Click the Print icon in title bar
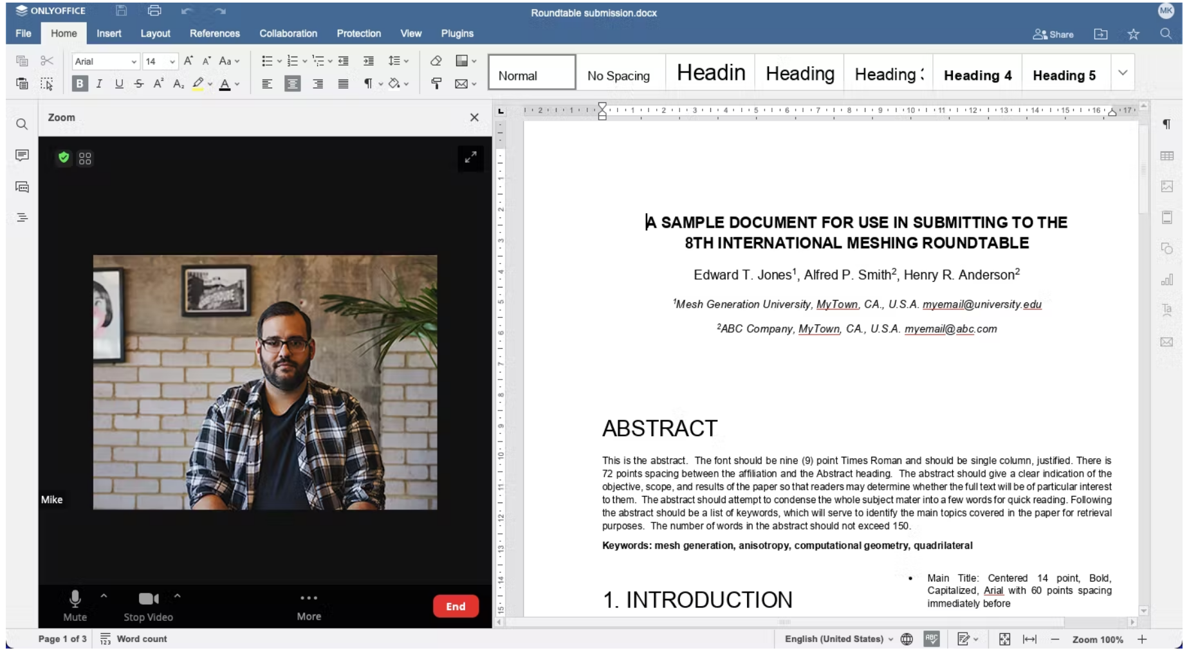Screen dimensions: 1189x655 [154, 11]
